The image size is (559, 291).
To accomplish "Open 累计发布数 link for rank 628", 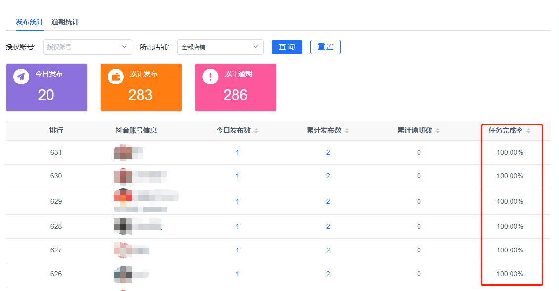I will pos(328,226).
